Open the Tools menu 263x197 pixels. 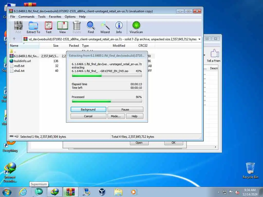tap(42, 17)
